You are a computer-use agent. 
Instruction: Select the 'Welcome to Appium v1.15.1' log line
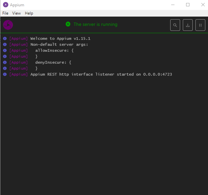tap(60, 38)
